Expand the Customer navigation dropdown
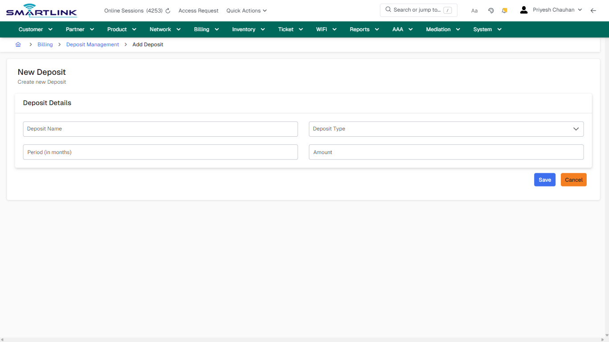 pyautogui.click(x=35, y=29)
